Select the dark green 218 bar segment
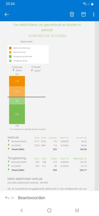The image size is (99, 216). [17, 114]
